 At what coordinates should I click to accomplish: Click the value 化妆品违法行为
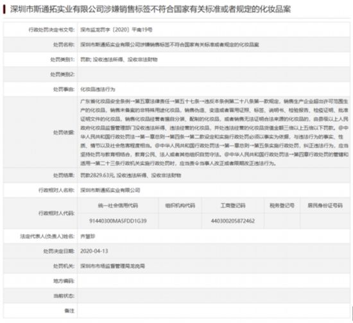[98, 89]
